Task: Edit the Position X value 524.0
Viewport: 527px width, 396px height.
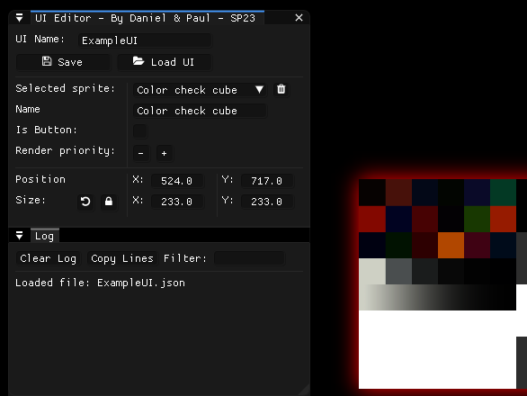Action: pos(177,181)
